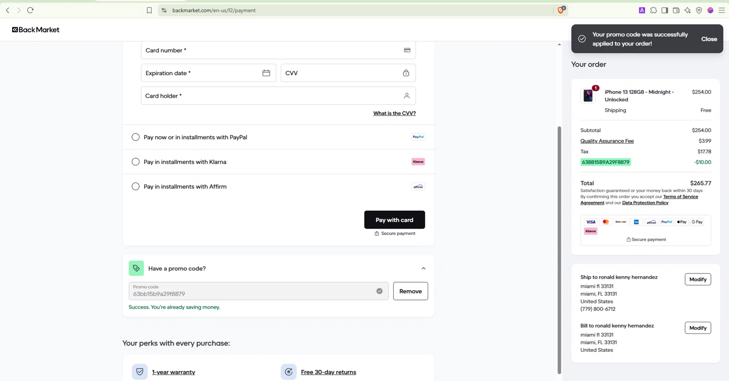Click the Back Market logo
Image resolution: width=729 pixels, height=381 pixels.
tap(35, 30)
